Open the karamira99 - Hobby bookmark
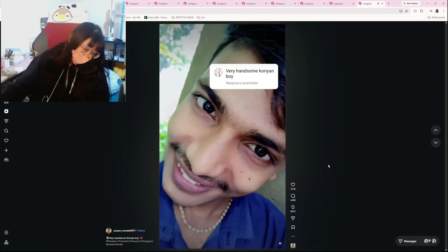The width and height of the screenshot is (448, 252). coord(156,17)
